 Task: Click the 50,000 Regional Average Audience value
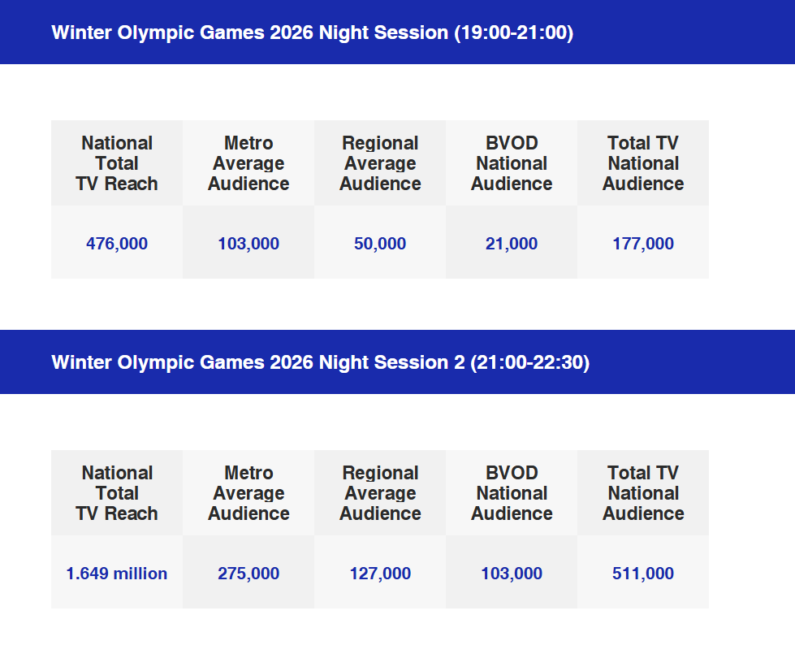[380, 244]
